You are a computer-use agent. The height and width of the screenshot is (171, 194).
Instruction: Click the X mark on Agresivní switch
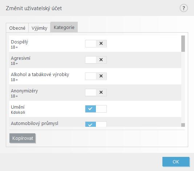[101, 60]
